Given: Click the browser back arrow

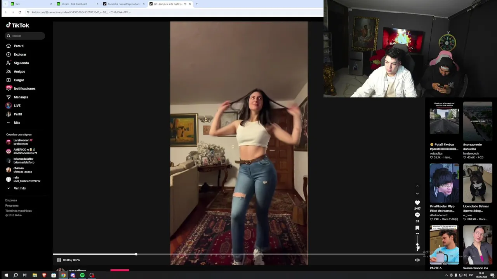Looking at the screenshot, I should pyautogui.click(x=5, y=12).
